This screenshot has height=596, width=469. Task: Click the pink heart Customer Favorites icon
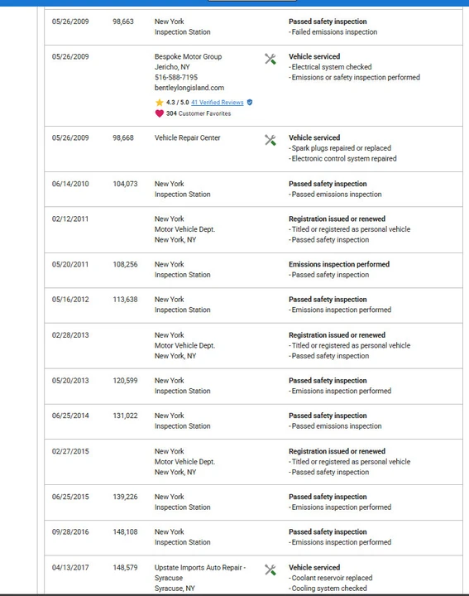click(159, 113)
